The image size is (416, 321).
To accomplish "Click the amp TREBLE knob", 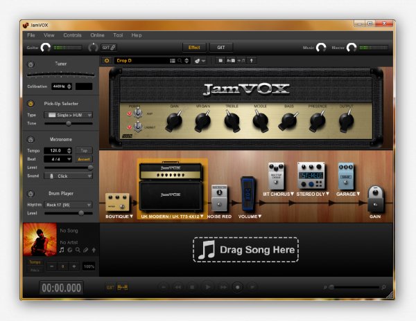I will [232, 121].
